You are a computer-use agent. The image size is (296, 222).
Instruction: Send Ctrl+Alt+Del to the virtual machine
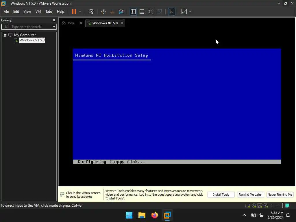[91, 12]
